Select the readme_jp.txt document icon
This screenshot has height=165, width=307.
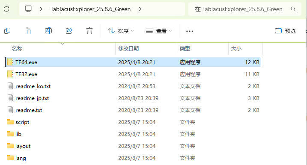pyautogui.click(x=10, y=98)
